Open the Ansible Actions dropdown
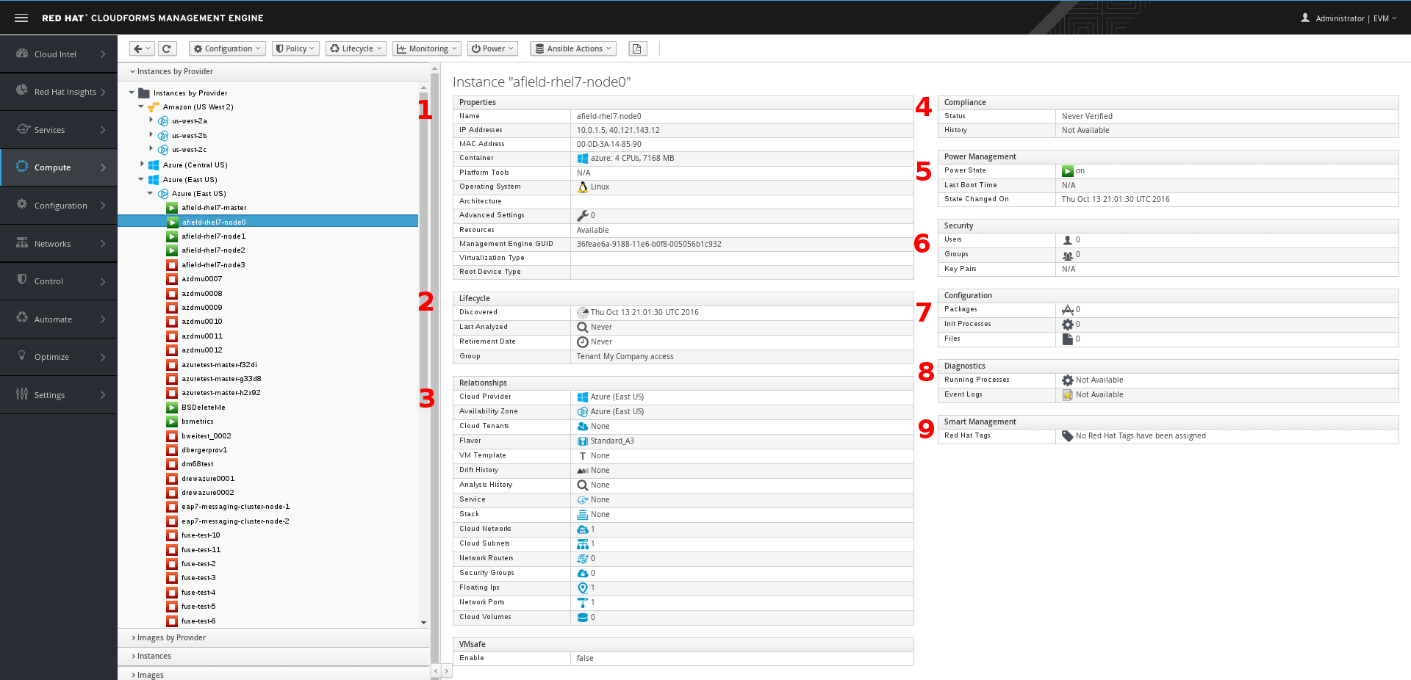The image size is (1411, 680). tap(573, 48)
